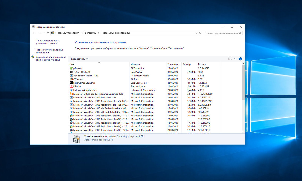Open the help question mark icon
Image resolution: width=302 pixels, height=181 pixels.
pos(240,59)
